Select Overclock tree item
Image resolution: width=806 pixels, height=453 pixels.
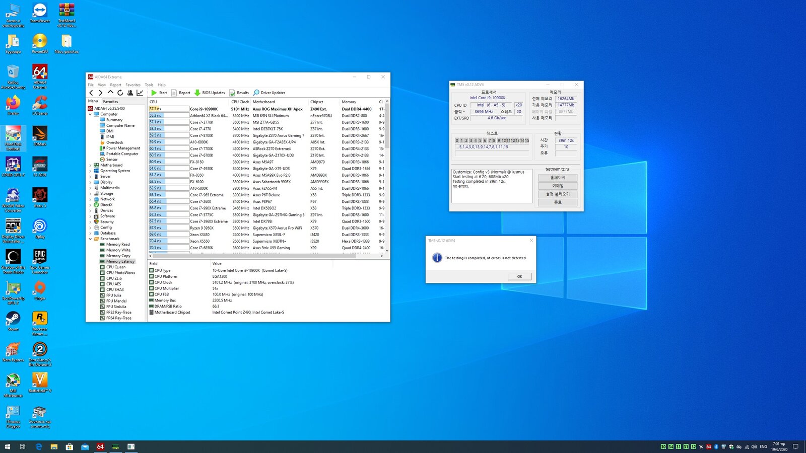pyautogui.click(x=115, y=142)
